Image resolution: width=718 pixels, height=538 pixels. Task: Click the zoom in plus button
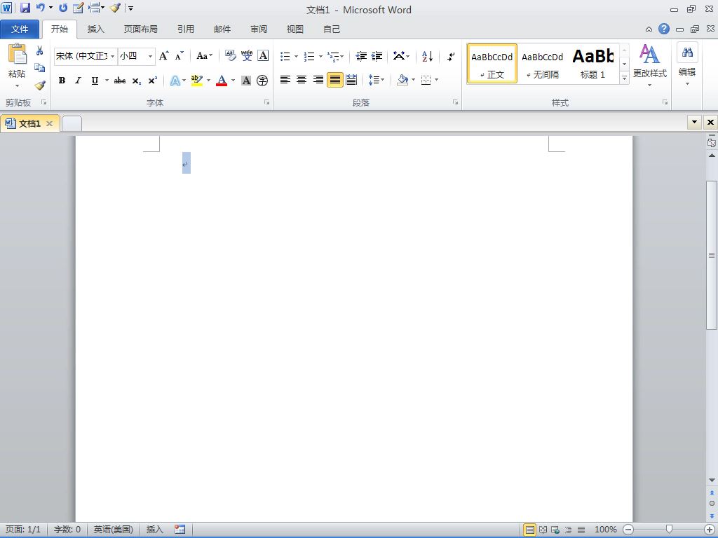[710, 530]
